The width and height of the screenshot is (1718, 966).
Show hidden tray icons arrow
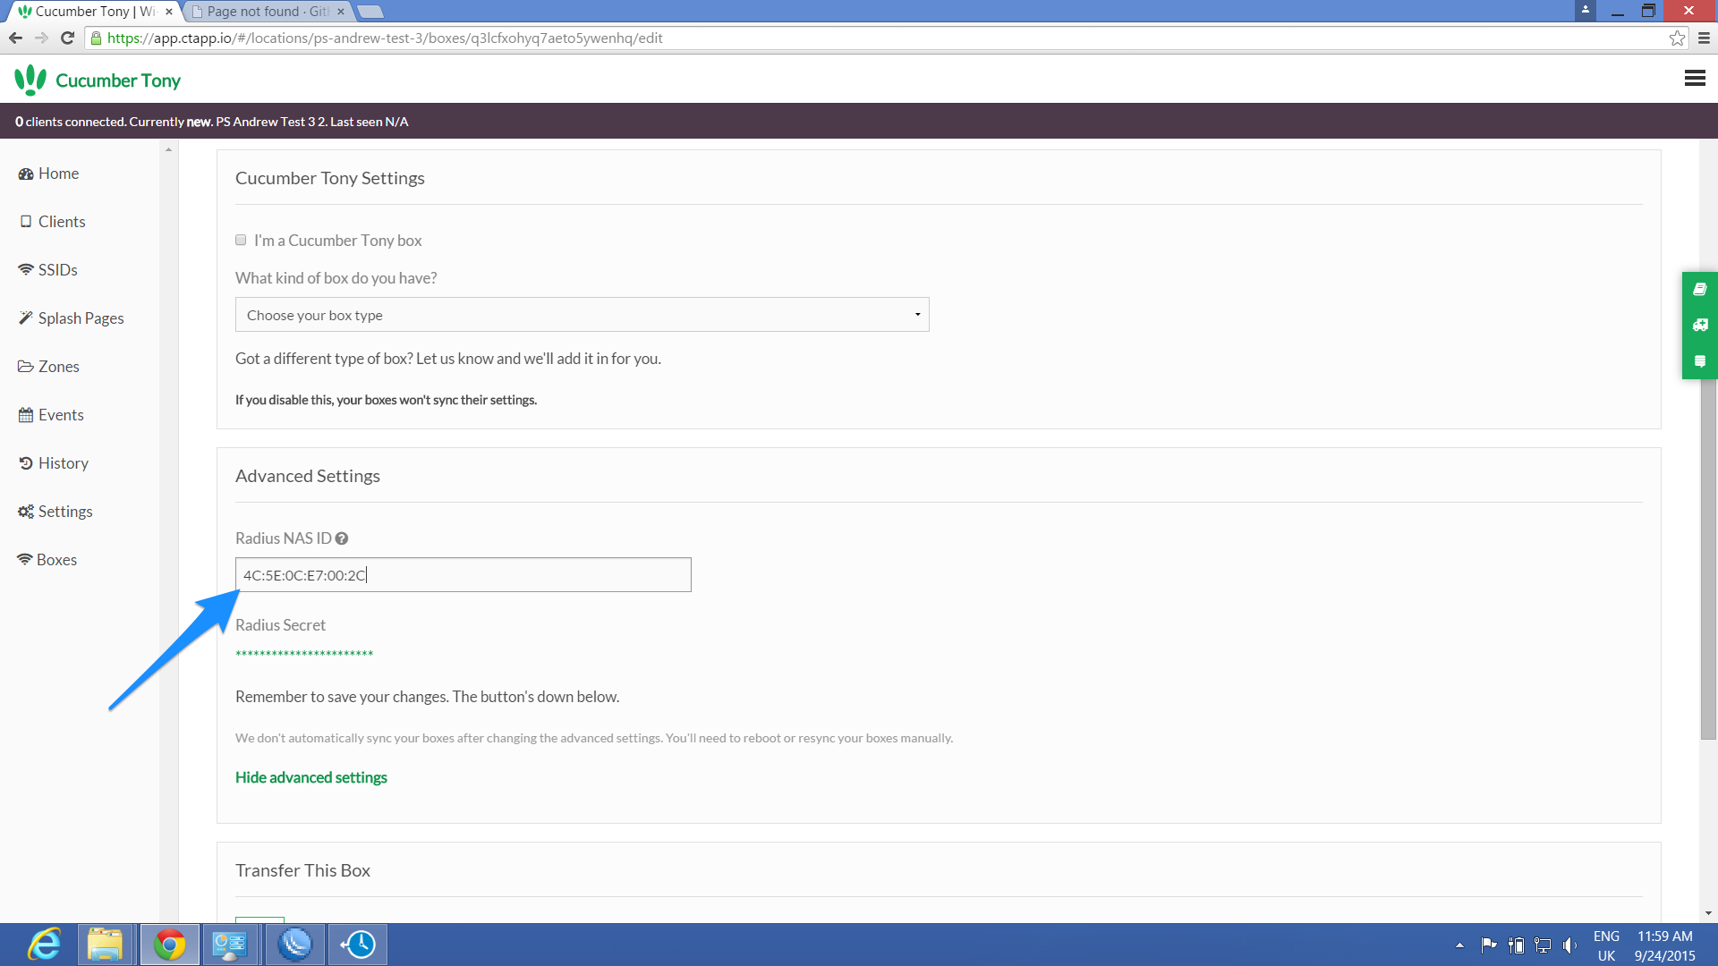click(1459, 945)
